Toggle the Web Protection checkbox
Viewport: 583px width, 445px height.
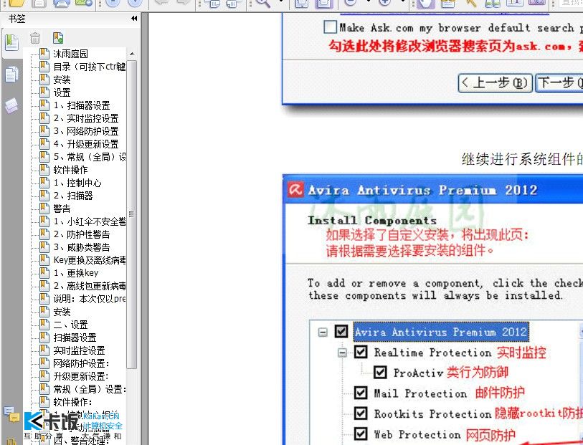(x=361, y=434)
